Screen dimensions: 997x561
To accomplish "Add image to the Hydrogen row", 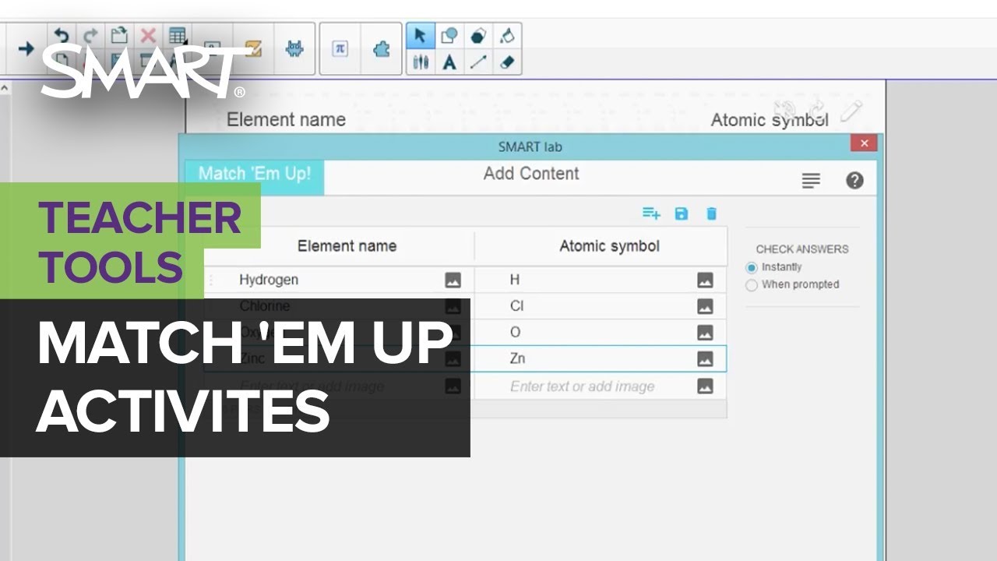I will [453, 280].
